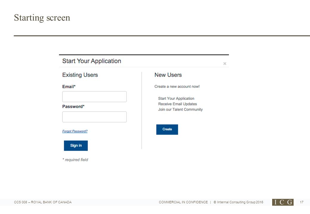Screen dimensions: 310x214
Task: Close the Start Your Application dialog
Action: click(224, 63)
